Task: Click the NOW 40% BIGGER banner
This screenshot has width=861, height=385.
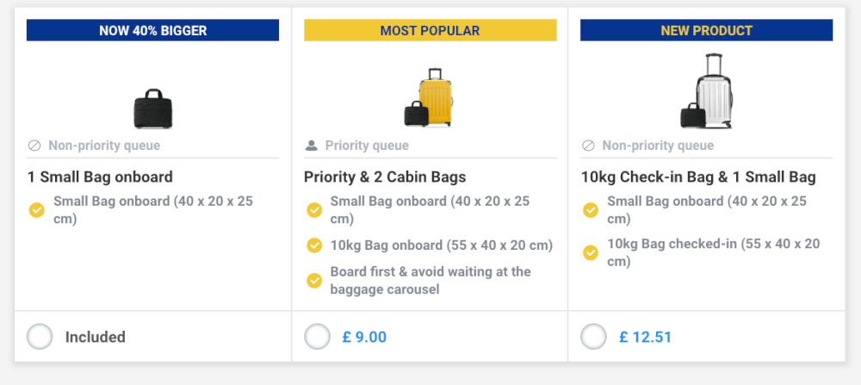Action: point(152,30)
